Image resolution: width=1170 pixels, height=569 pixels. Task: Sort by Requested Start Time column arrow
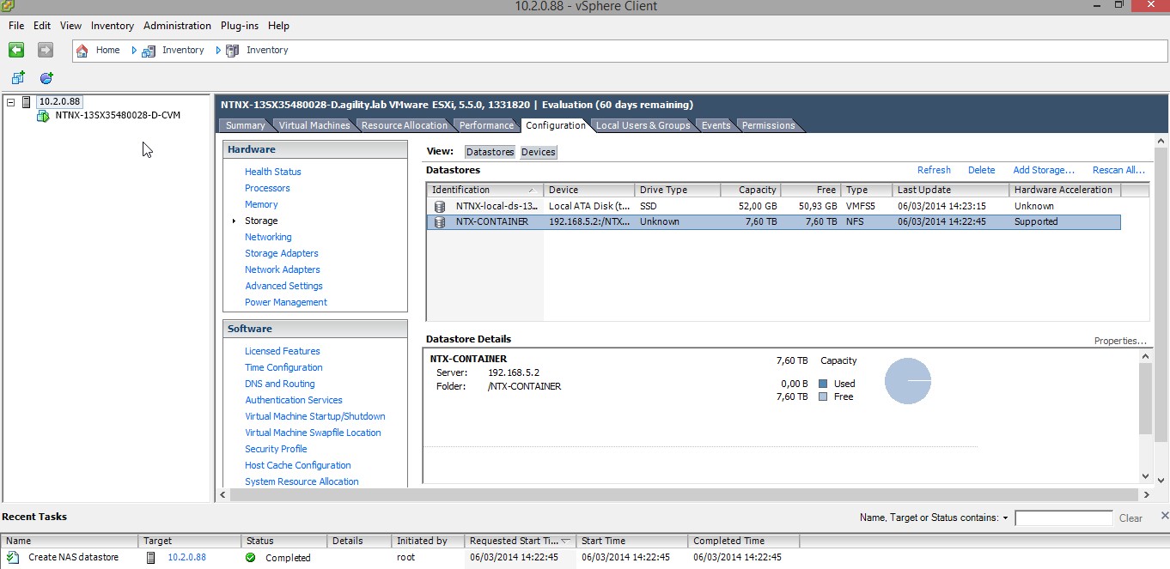[x=565, y=542]
